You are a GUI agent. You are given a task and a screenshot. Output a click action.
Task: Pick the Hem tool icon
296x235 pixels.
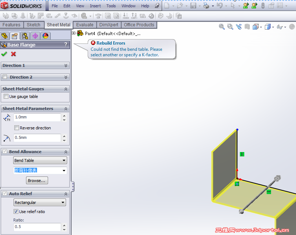[x=49, y=16]
